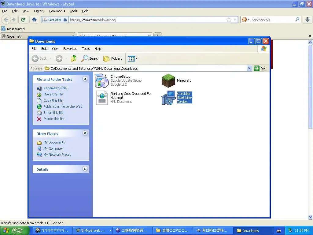Collapse the Other Places panel
This screenshot has height=235, width=313.
pos(85,133)
